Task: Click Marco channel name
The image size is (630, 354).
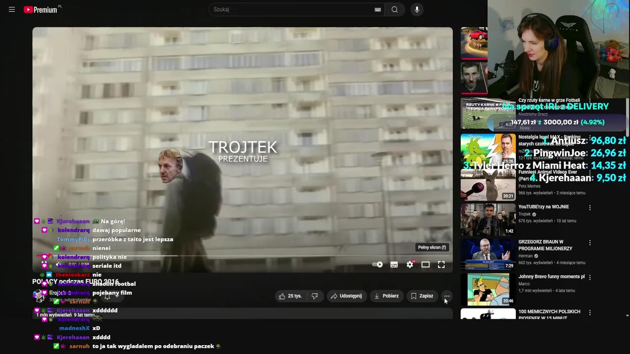Action: 524,284
